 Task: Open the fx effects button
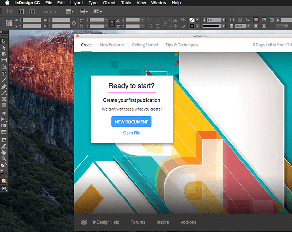point(248,20)
